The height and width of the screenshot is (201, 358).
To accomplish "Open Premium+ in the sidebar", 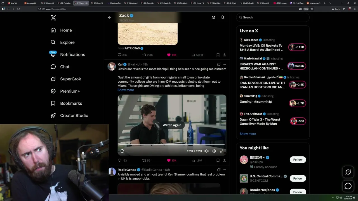I will (x=65, y=91).
